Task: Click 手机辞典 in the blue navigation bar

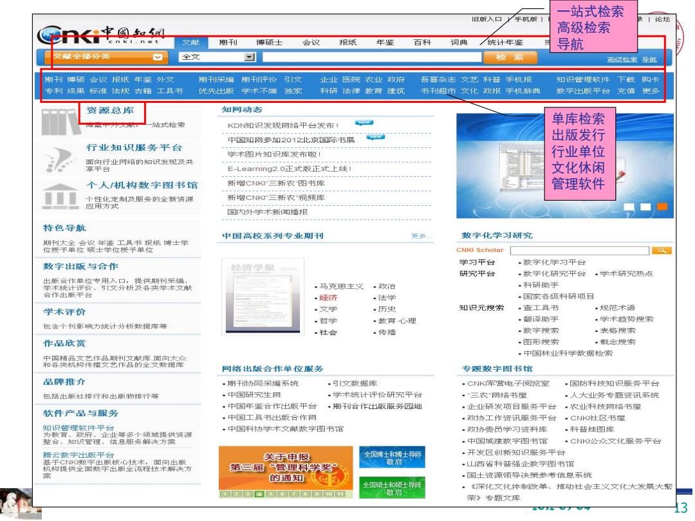Action: [x=523, y=91]
